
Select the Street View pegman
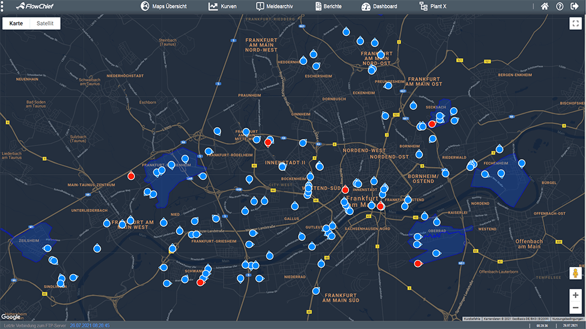tap(575, 274)
